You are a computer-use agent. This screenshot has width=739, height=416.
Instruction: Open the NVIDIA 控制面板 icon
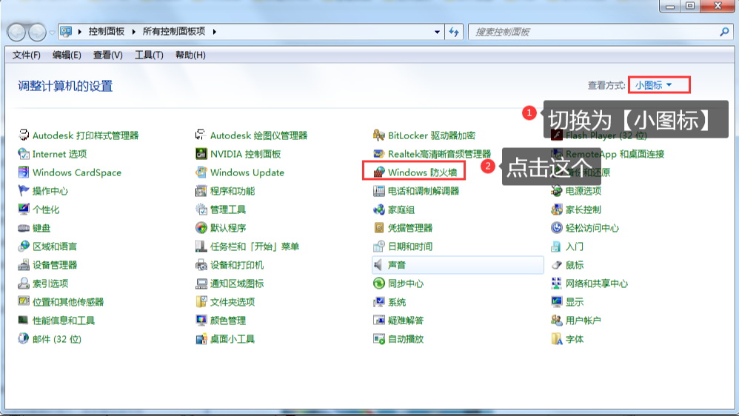(x=201, y=153)
